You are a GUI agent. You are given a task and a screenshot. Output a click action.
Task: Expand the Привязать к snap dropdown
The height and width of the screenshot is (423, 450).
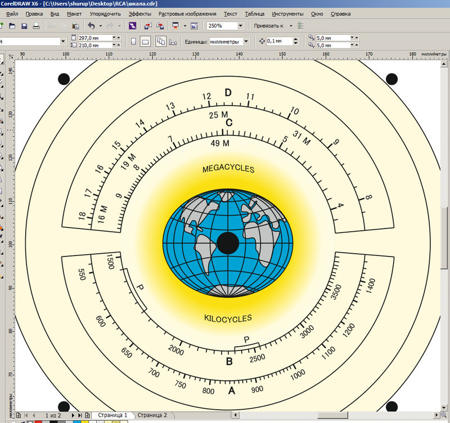[x=291, y=26]
